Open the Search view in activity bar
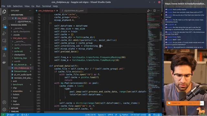This screenshot has width=207, height=116. [x=4, y=19]
